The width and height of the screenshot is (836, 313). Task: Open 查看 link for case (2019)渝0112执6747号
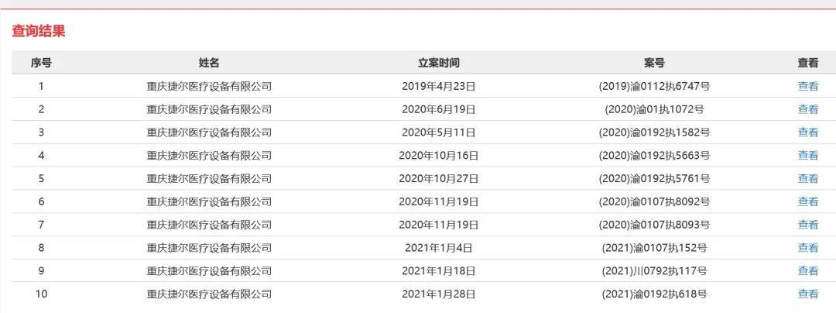(x=807, y=86)
